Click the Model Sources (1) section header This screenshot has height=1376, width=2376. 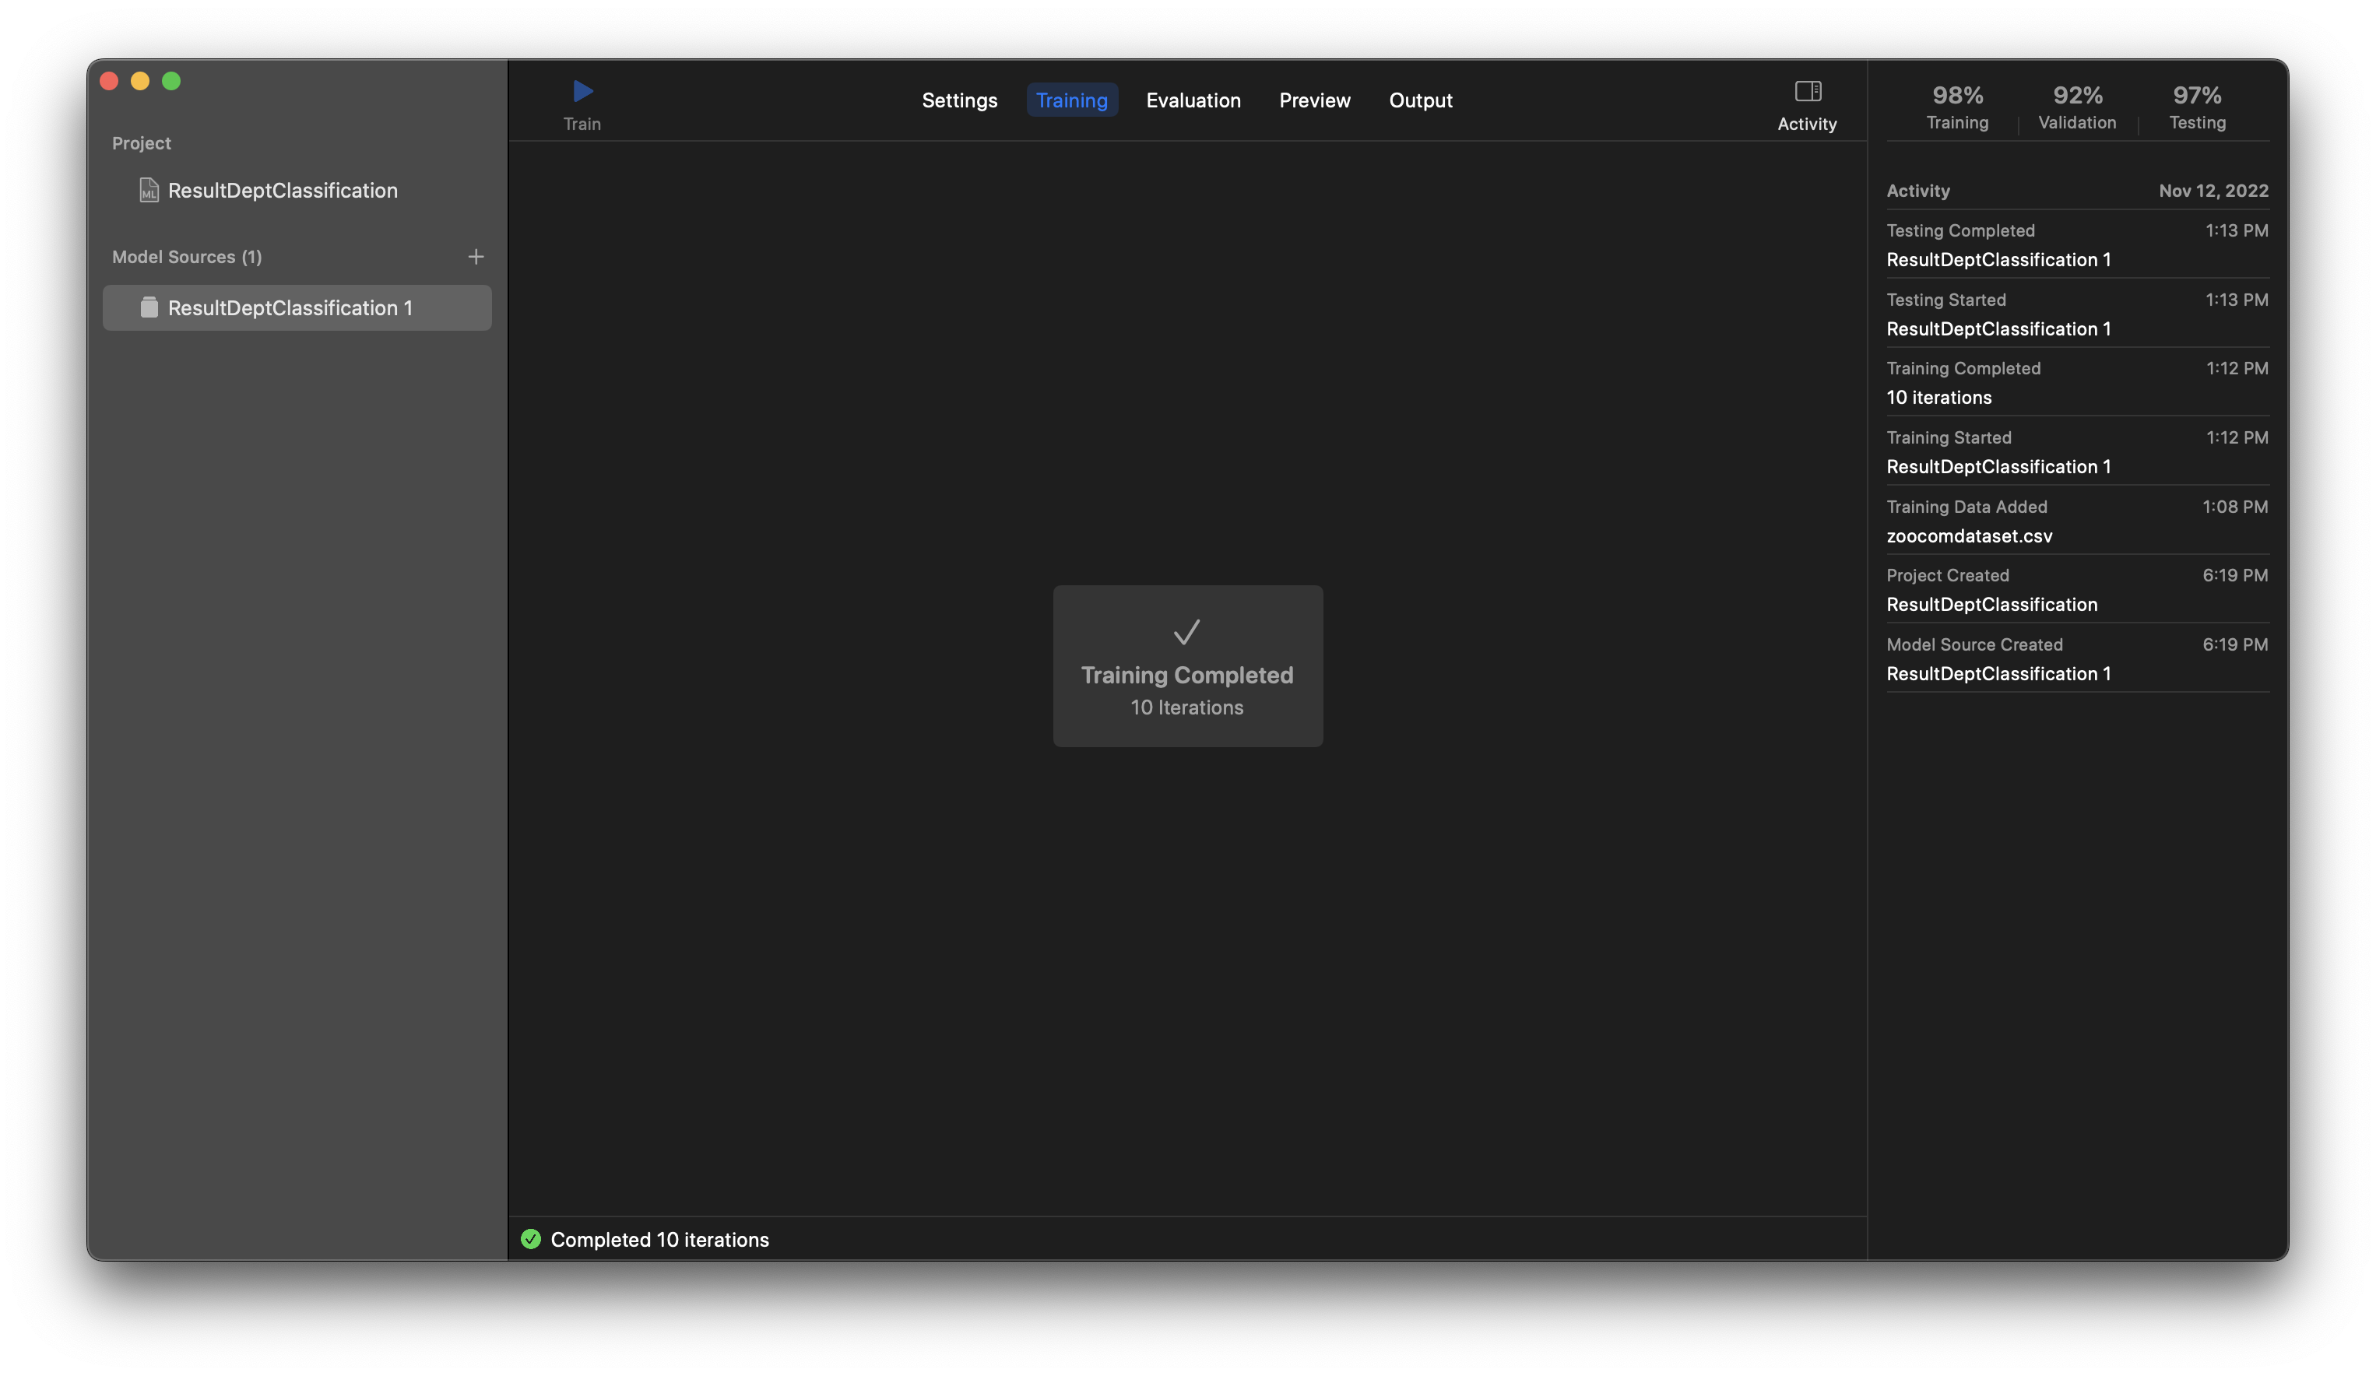pos(187,258)
